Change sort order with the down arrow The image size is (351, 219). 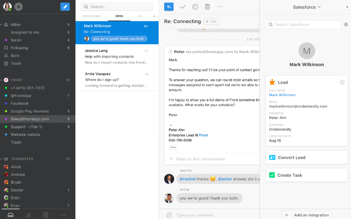[154, 16]
